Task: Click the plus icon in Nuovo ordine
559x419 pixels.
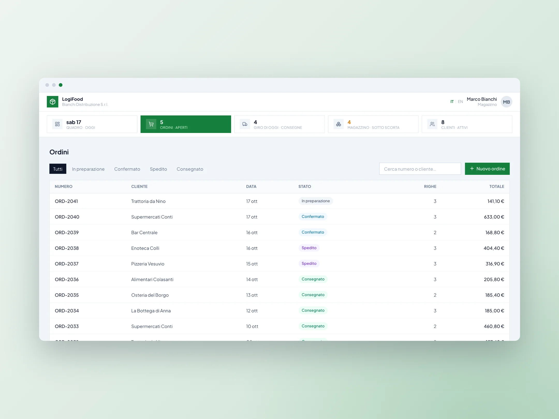Action: tap(472, 169)
